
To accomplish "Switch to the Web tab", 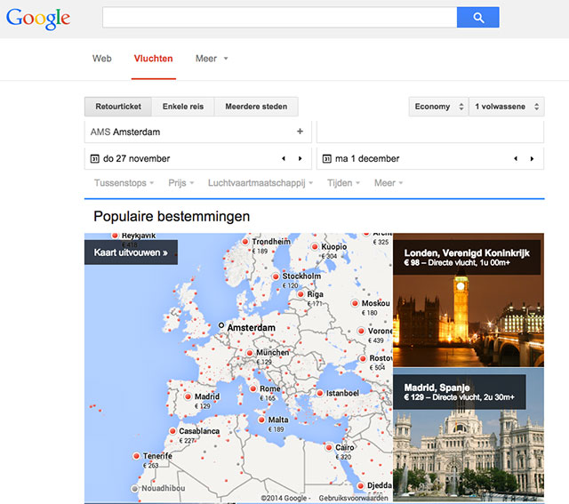I will click(x=102, y=59).
